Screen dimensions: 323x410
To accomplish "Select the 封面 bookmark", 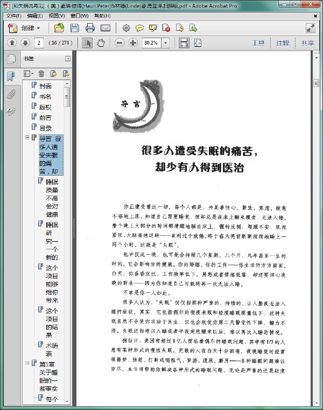I will tap(45, 86).
